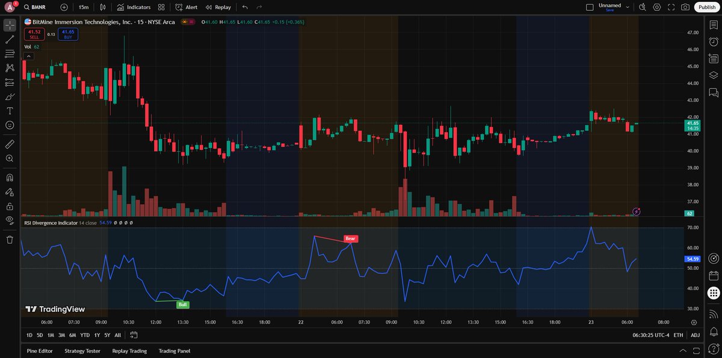The width and height of the screenshot is (722, 358).
Task: Open the 15m interval dropdown
Action: point(84,7)
